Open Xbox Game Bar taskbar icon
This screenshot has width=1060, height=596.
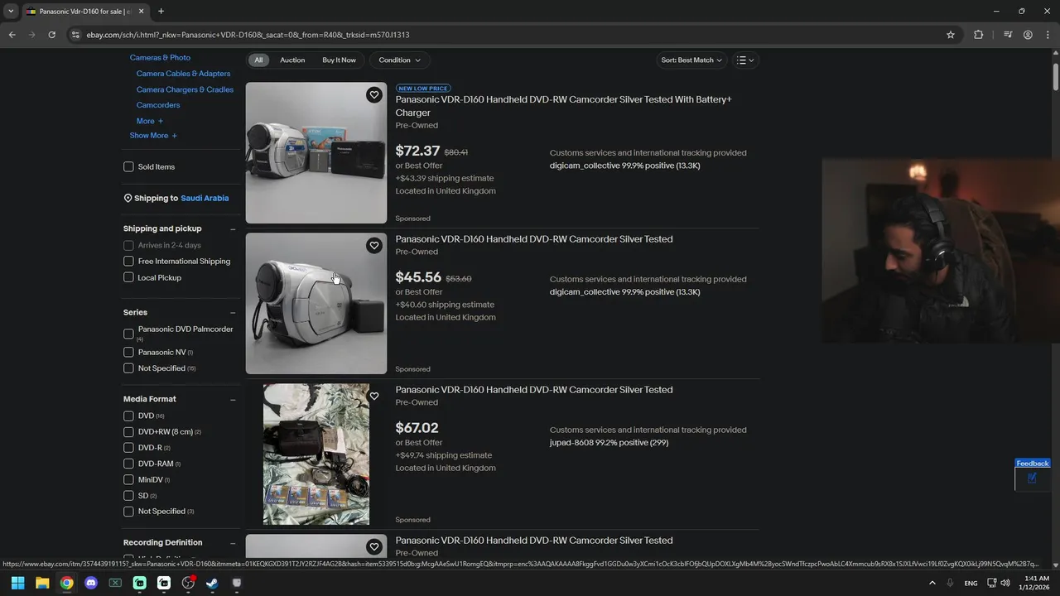[115, 583]
